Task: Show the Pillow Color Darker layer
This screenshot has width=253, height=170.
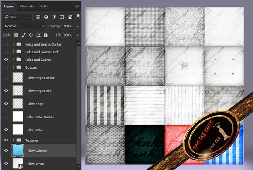Action: tap(6, 117)
